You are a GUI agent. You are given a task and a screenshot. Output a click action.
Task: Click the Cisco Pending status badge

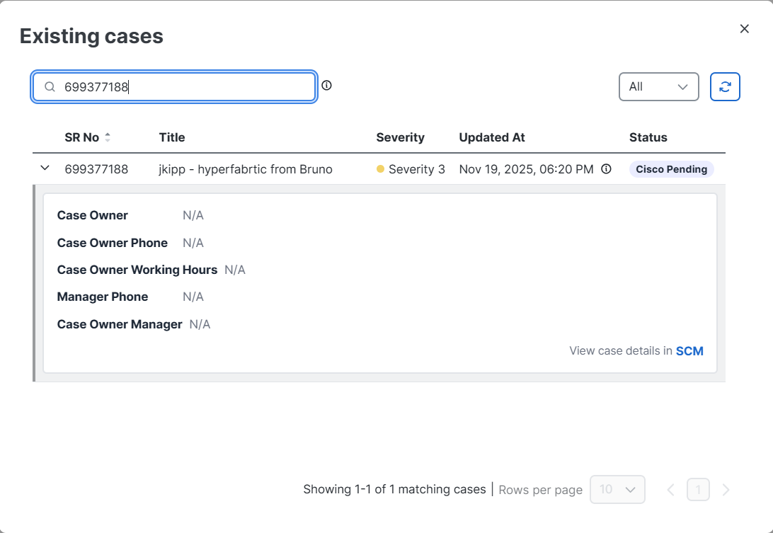coord(671,169)
